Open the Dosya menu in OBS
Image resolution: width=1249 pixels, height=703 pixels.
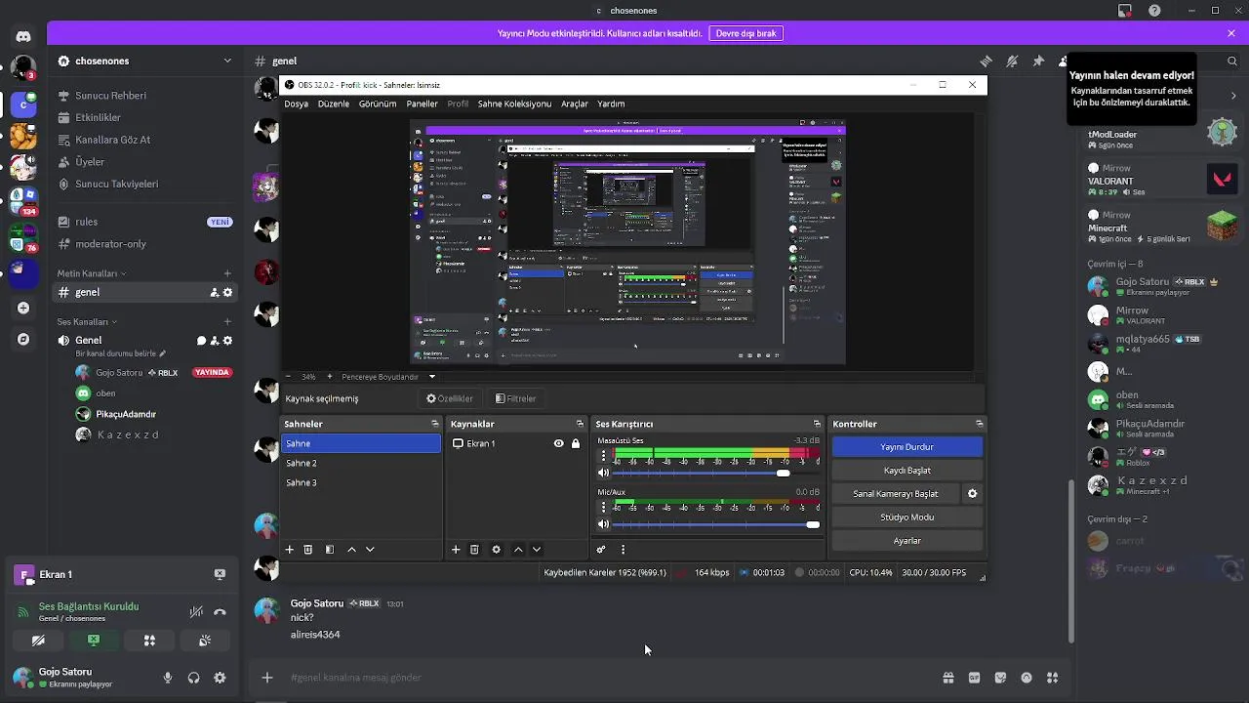(296, 103)
